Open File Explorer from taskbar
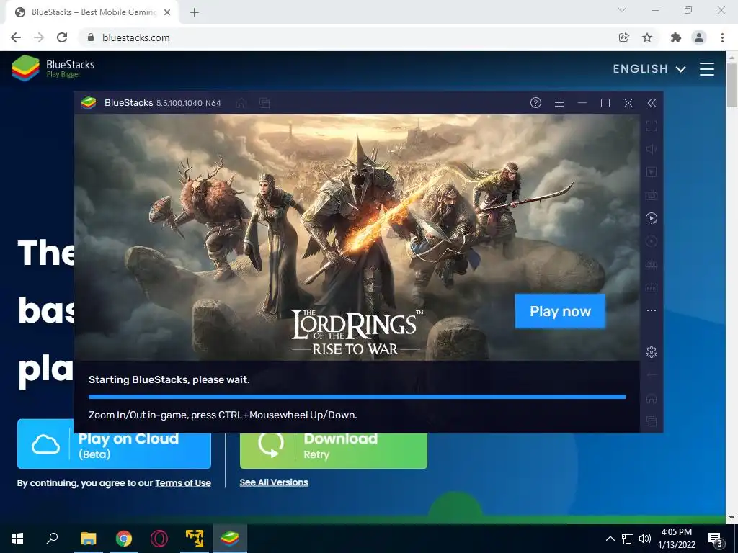This screenshot has width=738, height=553. pos(88,539)
